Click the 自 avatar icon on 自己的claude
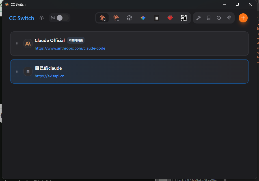This screenshot has height=181, width=259. pos(28,71)
